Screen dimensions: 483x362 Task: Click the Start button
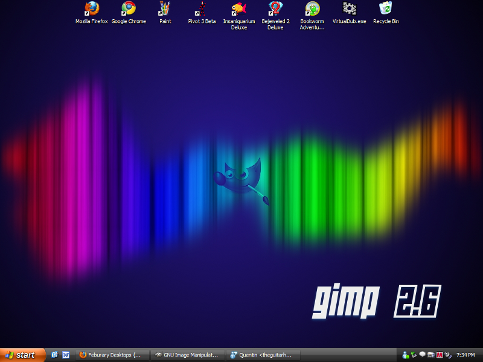point(21,355)
